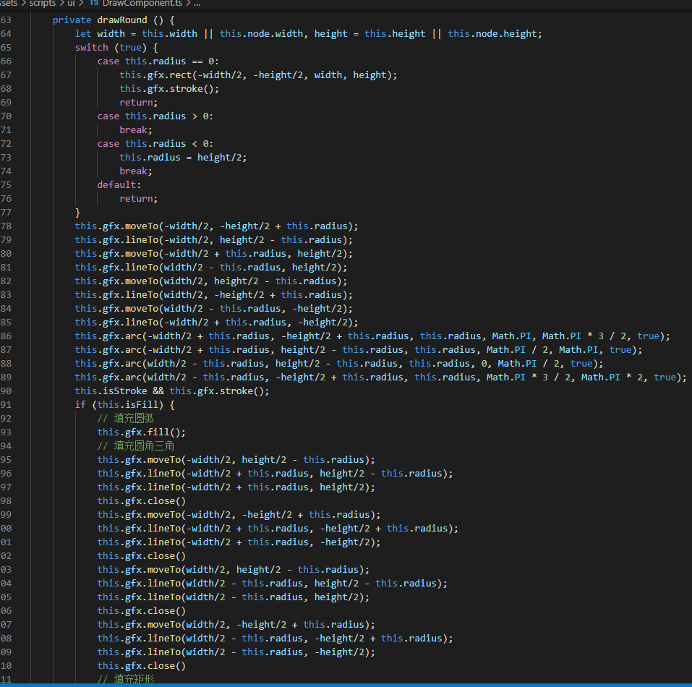
Task: Click the moveTo call on line 78
Action: tap(217, 226)
